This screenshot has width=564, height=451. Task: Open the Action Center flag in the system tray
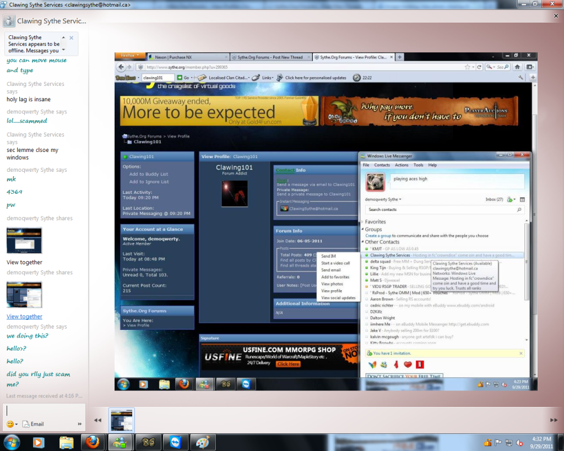click(498, 443)
